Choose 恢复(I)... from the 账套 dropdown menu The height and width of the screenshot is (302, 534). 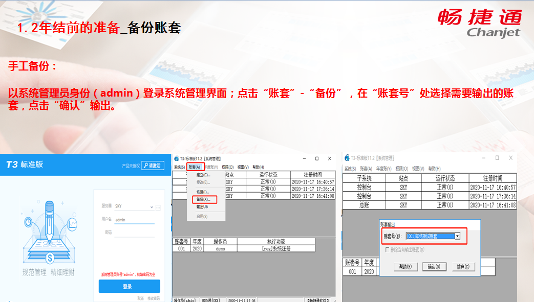[203, 192]
